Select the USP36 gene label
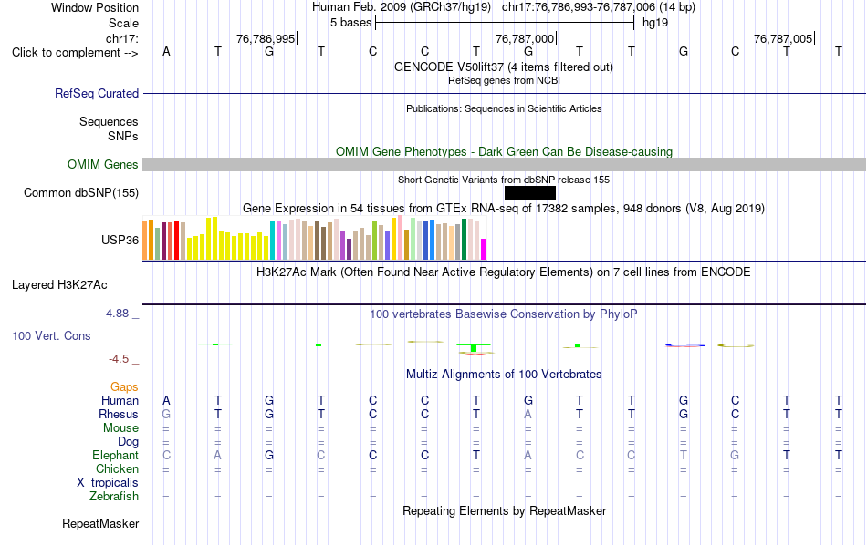Screen dimensions: 867x545 point(120,241)
